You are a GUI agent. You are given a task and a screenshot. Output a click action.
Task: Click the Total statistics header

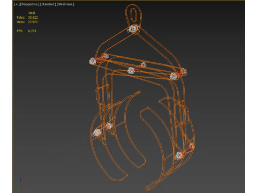pyautogui.click(x=32, y=13)
